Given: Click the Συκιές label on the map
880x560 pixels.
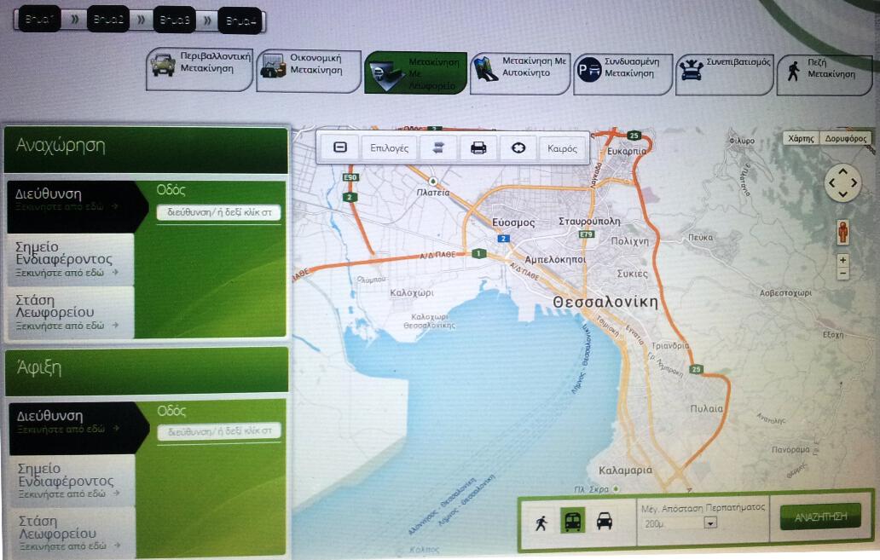Looking at the screenshot, I should [x=632, y=274].
